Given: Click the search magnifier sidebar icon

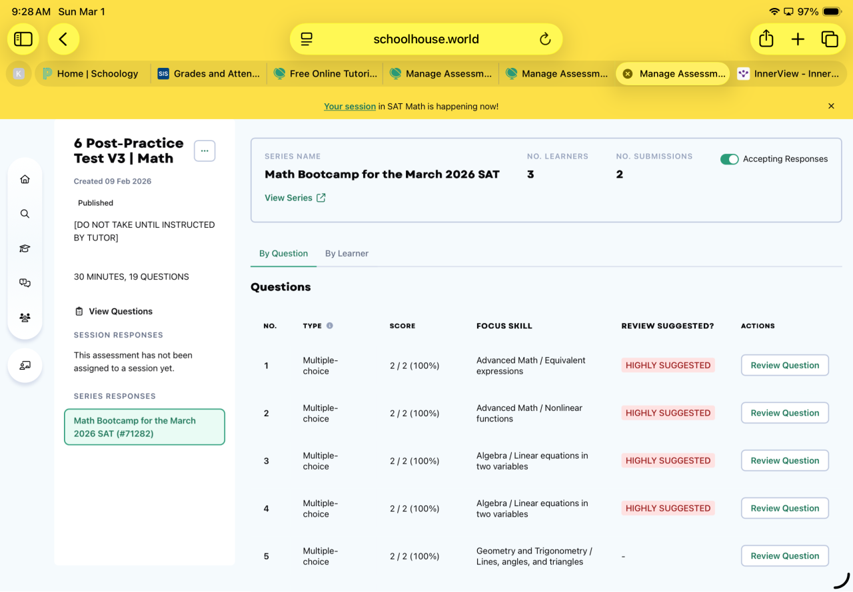Looking at the screenshot, I should (25, 214).
